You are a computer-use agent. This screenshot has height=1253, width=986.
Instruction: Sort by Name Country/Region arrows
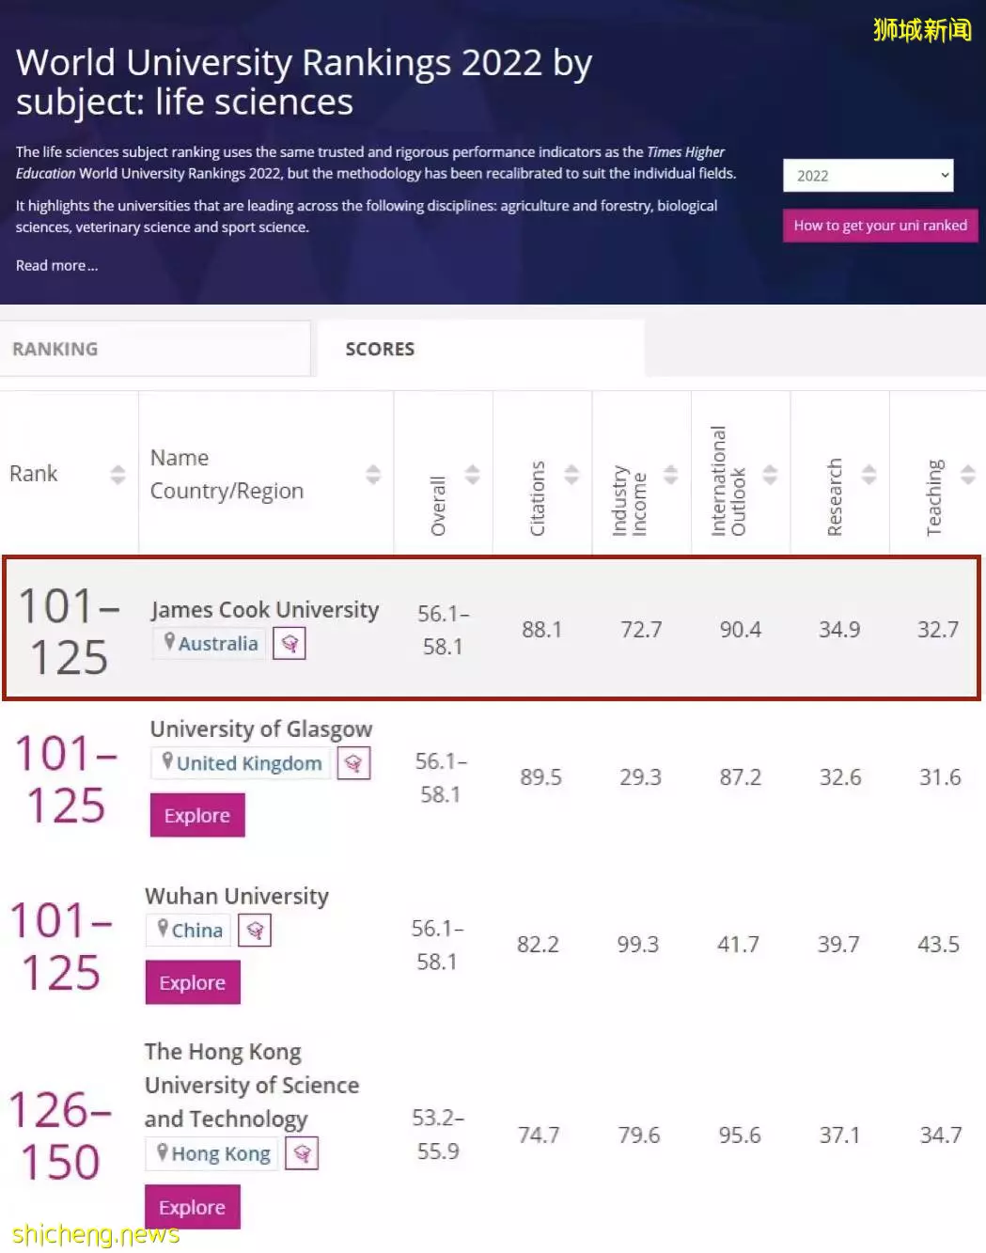pos(373,475)
